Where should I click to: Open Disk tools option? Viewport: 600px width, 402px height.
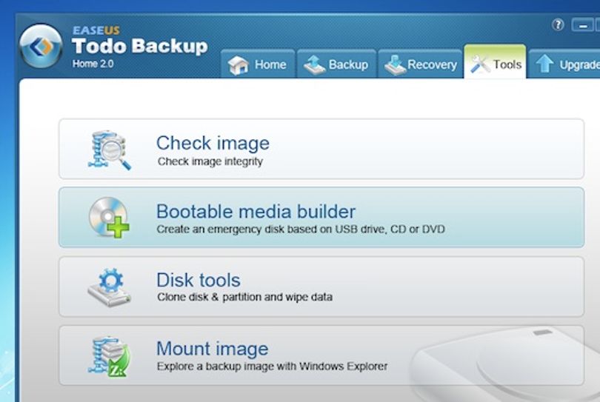(321, 287)
